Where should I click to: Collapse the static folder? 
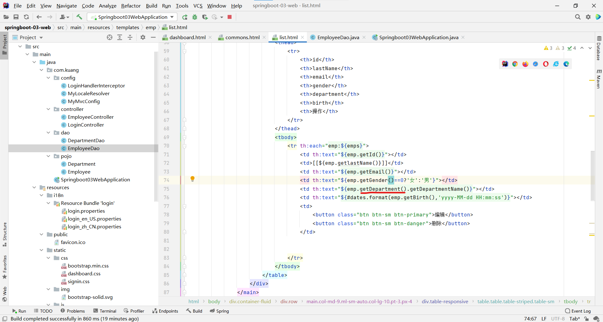[41, 250]
